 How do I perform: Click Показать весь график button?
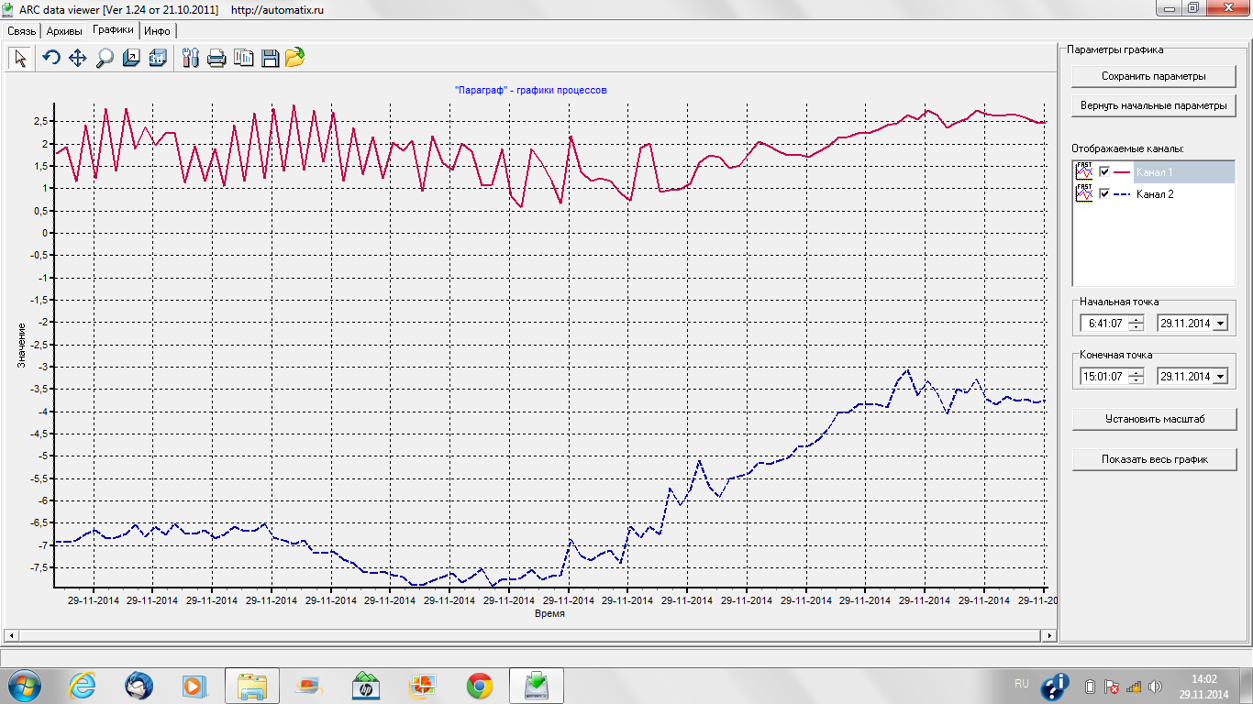(1154, 459)
